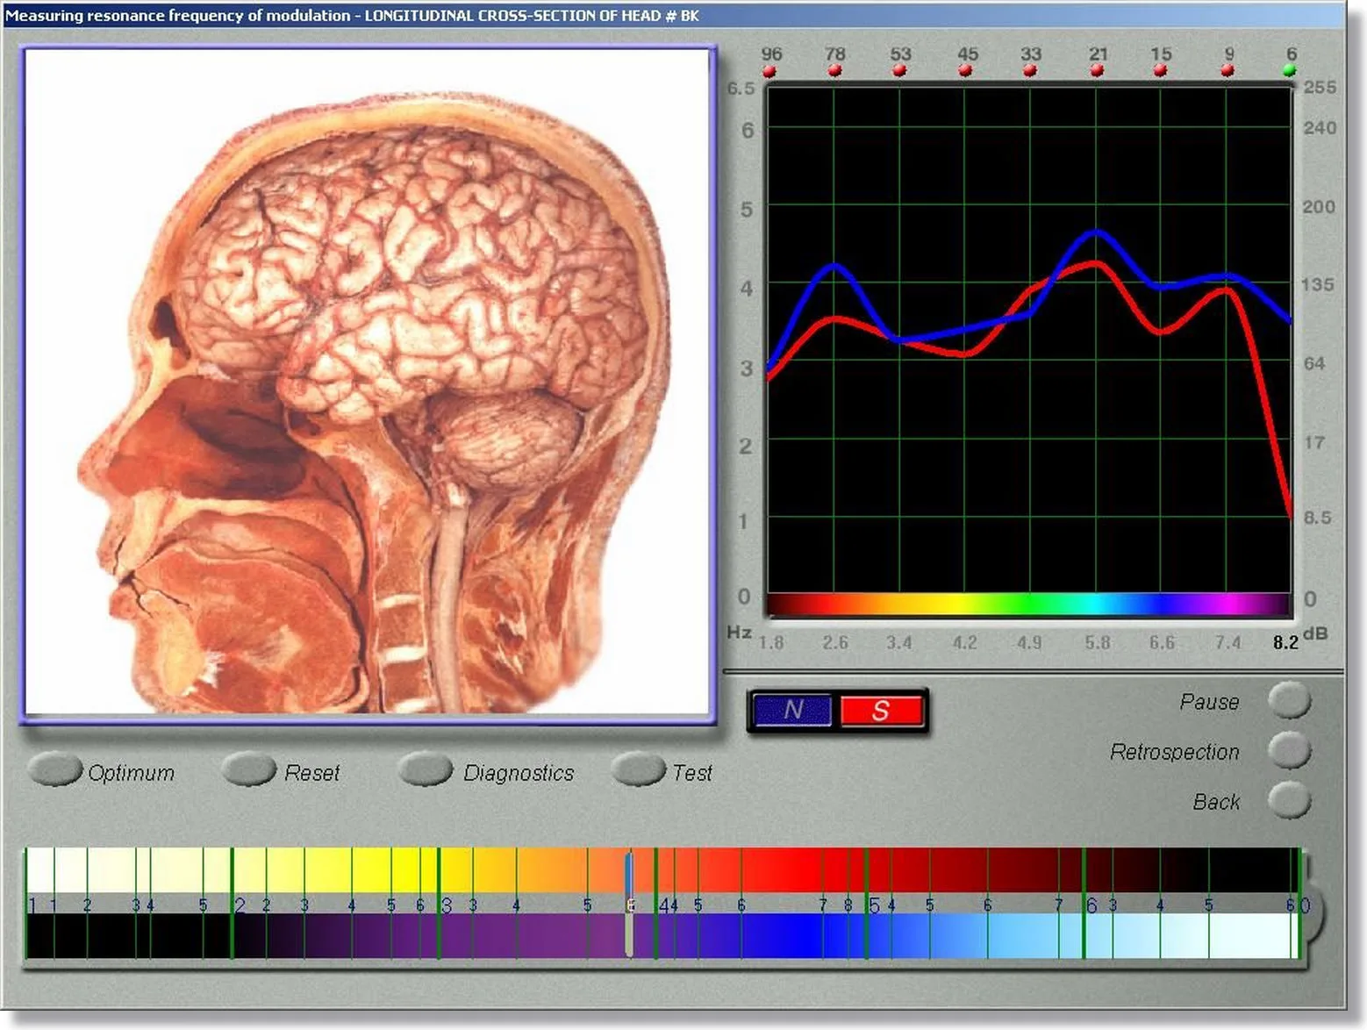The image size is (1367, 1030).
Task: Click the green indicator dot under 6
Action: [x=1290, y=71]
